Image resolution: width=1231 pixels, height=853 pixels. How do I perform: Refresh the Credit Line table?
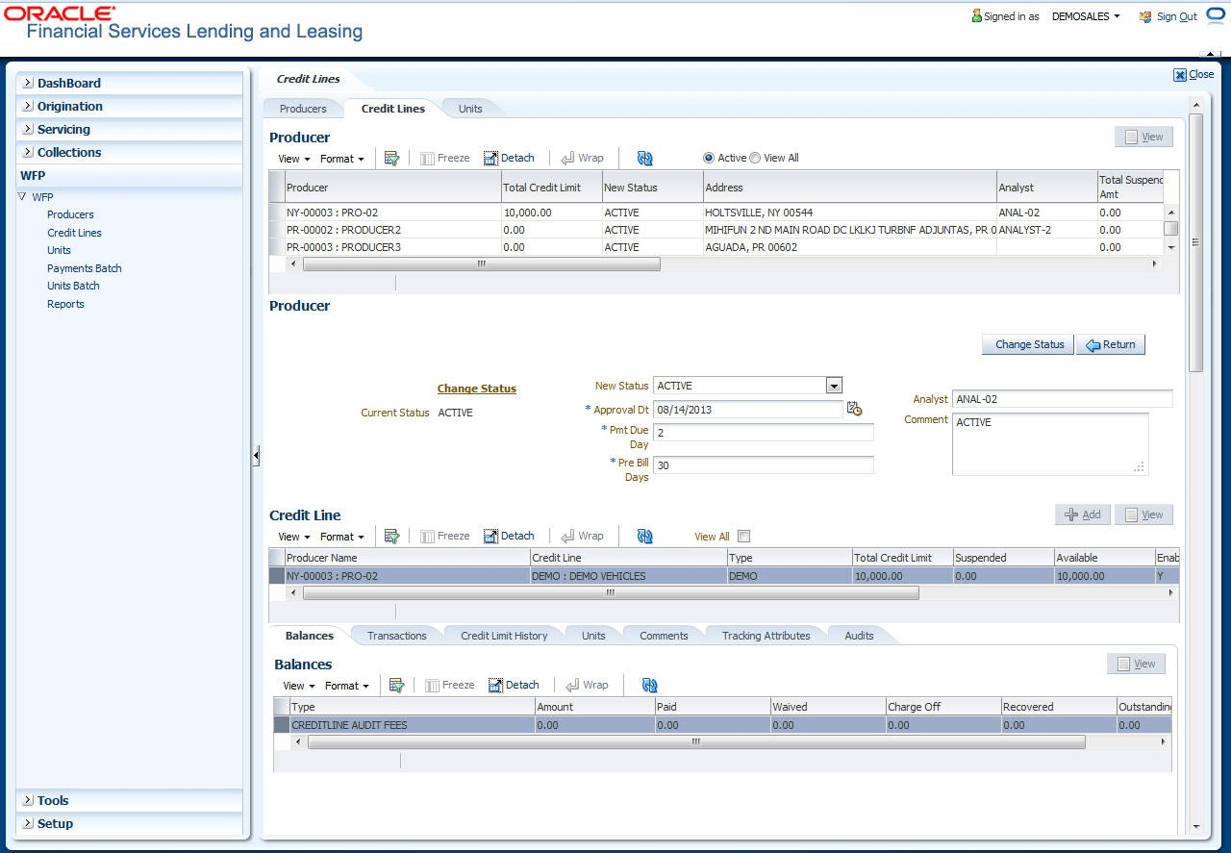[644, 537]
